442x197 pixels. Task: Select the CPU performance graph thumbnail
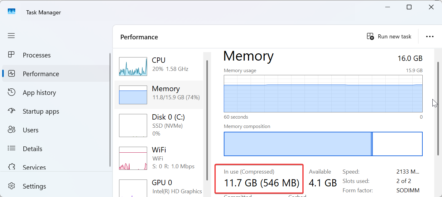tap(133, 66)
